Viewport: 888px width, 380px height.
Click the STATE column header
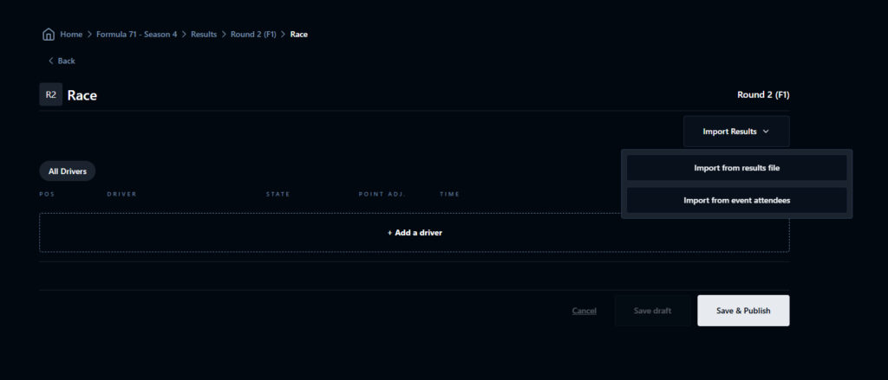(x=277, y=194)
